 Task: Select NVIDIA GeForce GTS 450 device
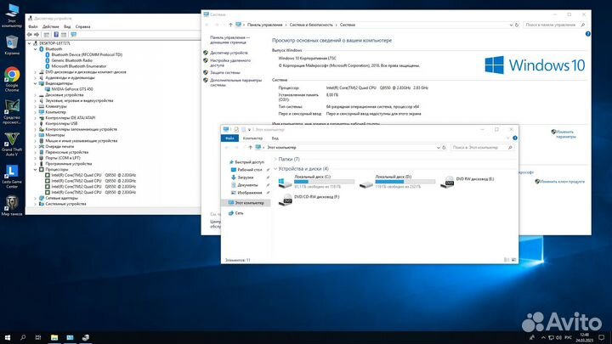pyautogui.click(x=72, y=89)
